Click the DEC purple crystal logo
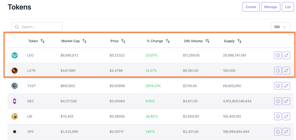This screenshot has height=140, width=296. pyautogui.click(x=15, y=101)
